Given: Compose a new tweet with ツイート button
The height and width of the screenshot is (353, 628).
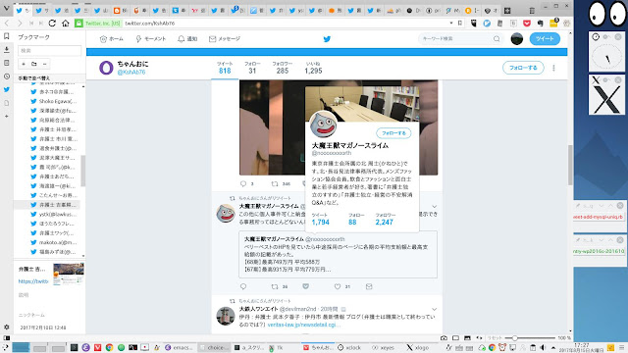Looking at the screenshot, I should (x=545, y=39).
